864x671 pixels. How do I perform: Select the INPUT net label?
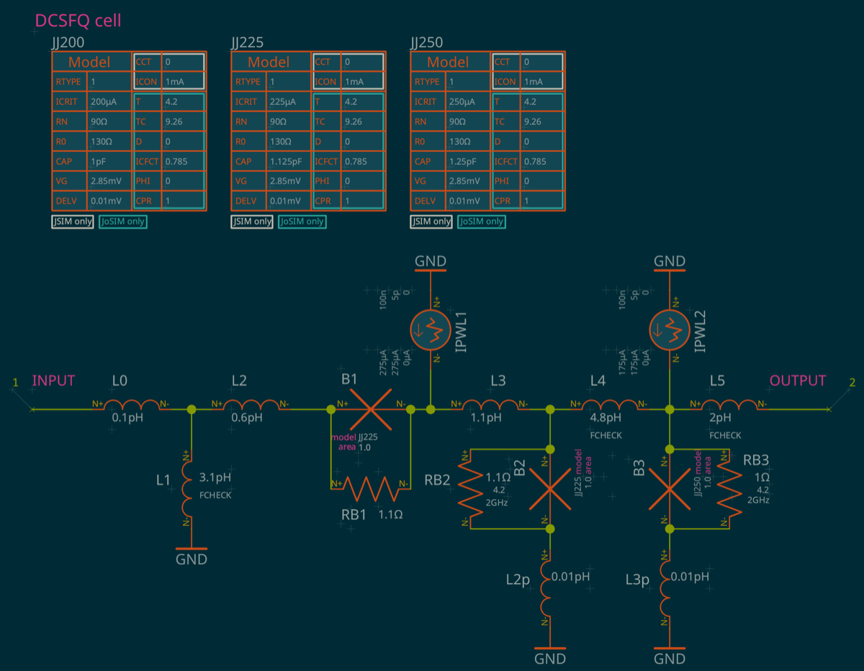(x=53, y=380)
